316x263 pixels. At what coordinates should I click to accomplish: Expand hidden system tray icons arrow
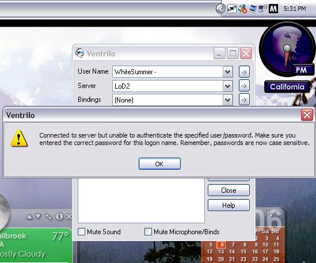coord(220,9)
